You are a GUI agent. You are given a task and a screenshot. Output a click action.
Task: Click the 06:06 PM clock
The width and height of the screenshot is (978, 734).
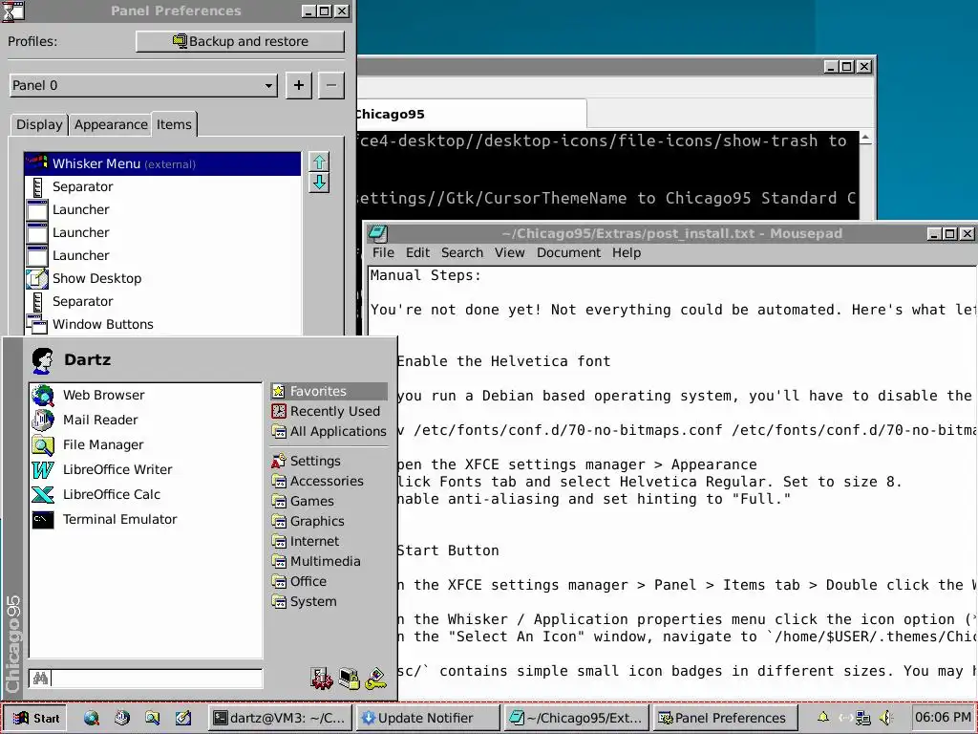pyautogui.click(x=943, y=718)
